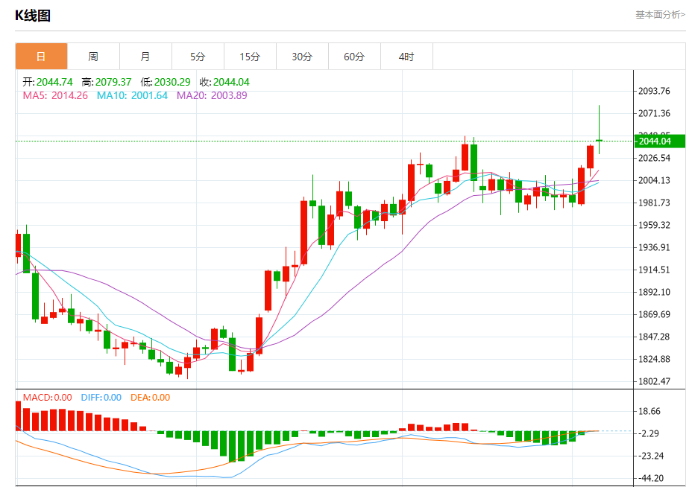Click the -23.24 MACD axis label

pos(651,456)
